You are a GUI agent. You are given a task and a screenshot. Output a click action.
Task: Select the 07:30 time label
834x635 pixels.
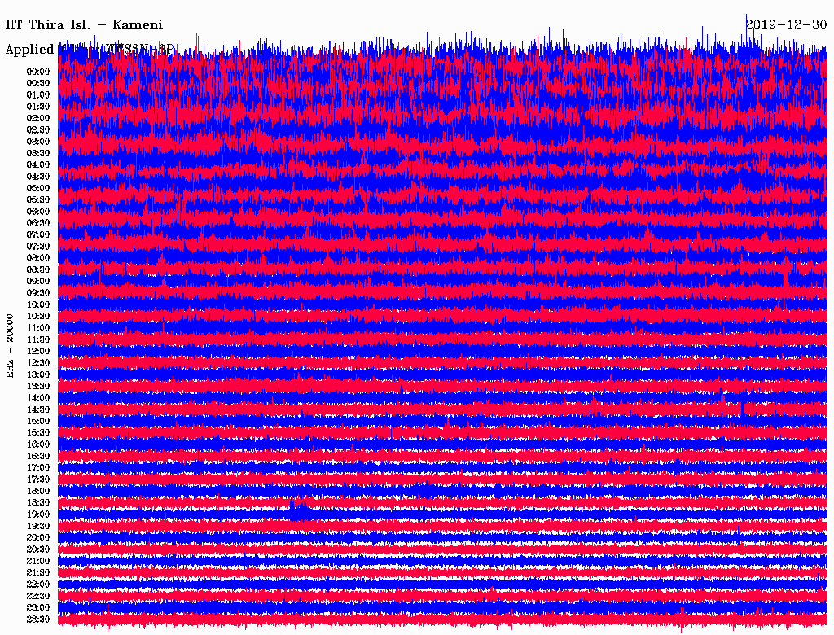pyautogui.click(x=37, y=247)
